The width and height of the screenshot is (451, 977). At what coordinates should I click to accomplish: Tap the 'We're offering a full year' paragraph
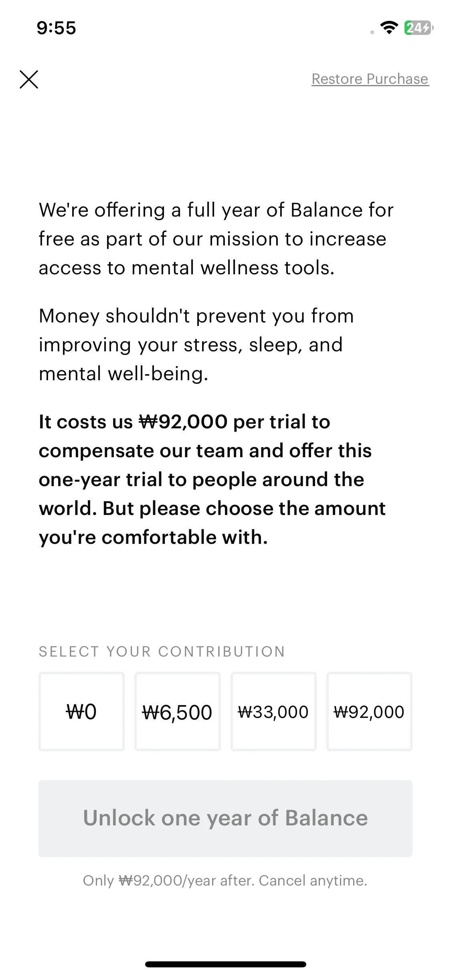pyautogui.click(x=216, y=239)
